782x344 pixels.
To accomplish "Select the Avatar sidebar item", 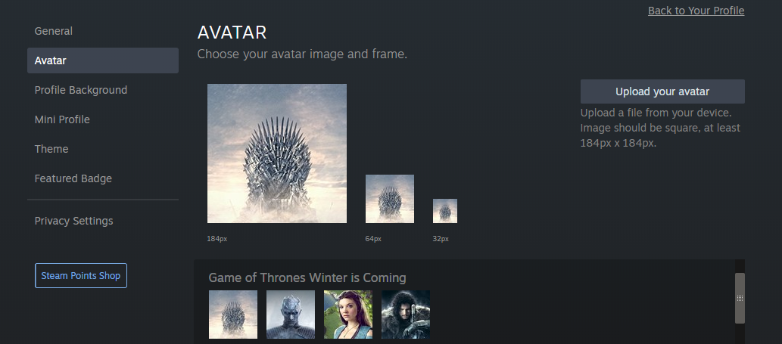I will point(103,60).
